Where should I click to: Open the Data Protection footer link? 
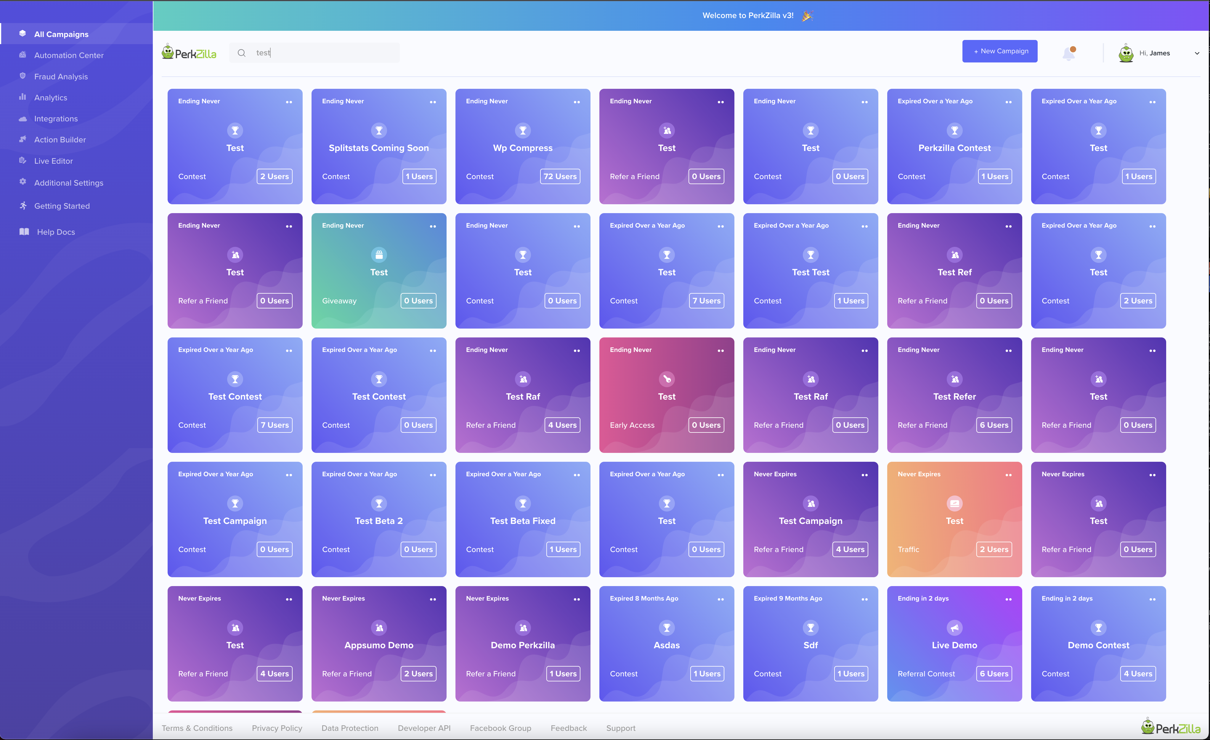click(350, 728)
